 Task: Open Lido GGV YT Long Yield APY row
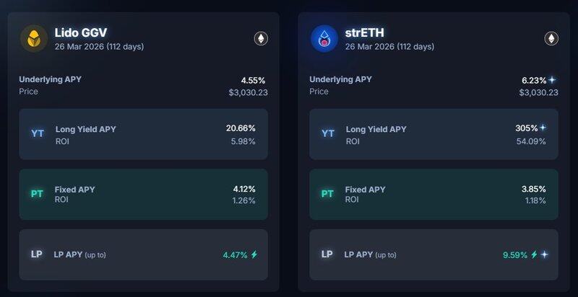(x=144, y=134)
